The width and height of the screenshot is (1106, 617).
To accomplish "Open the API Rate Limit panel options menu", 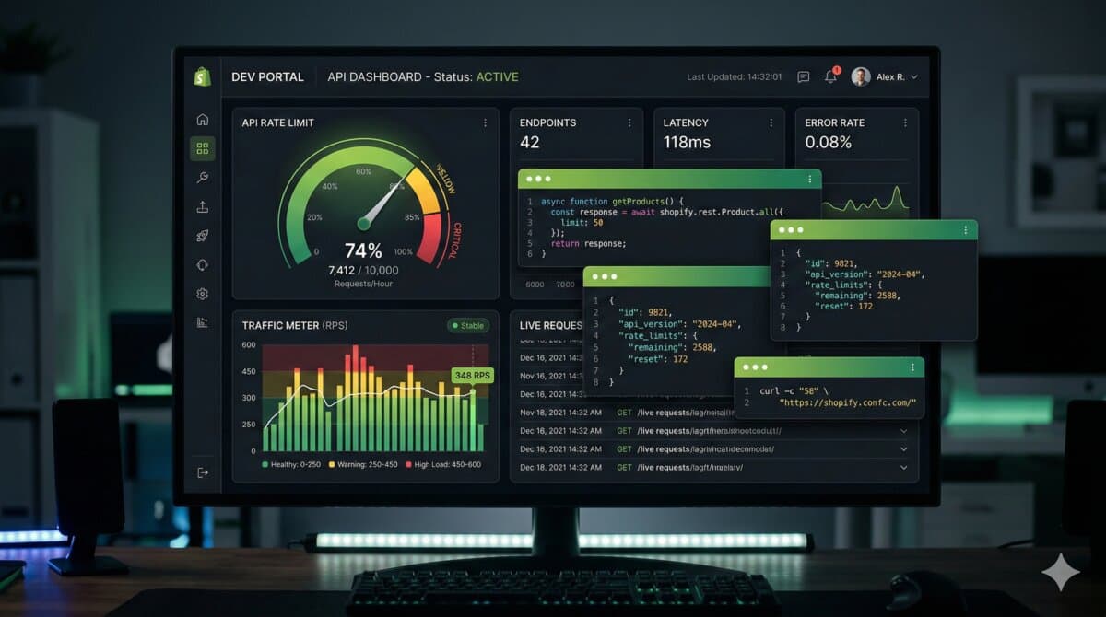I will [x=486, y=122].
